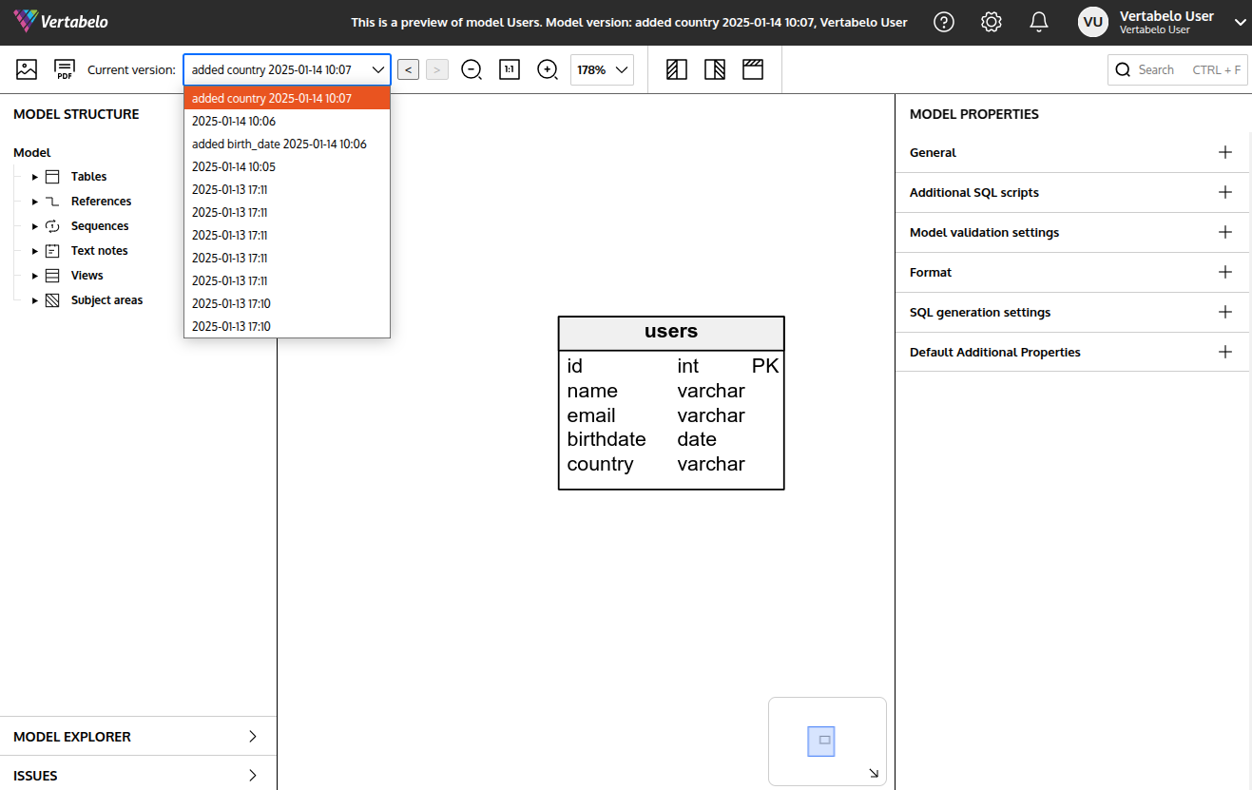
Task: Toggle the left panel layout icon
Action: click(x=677, y=69)
